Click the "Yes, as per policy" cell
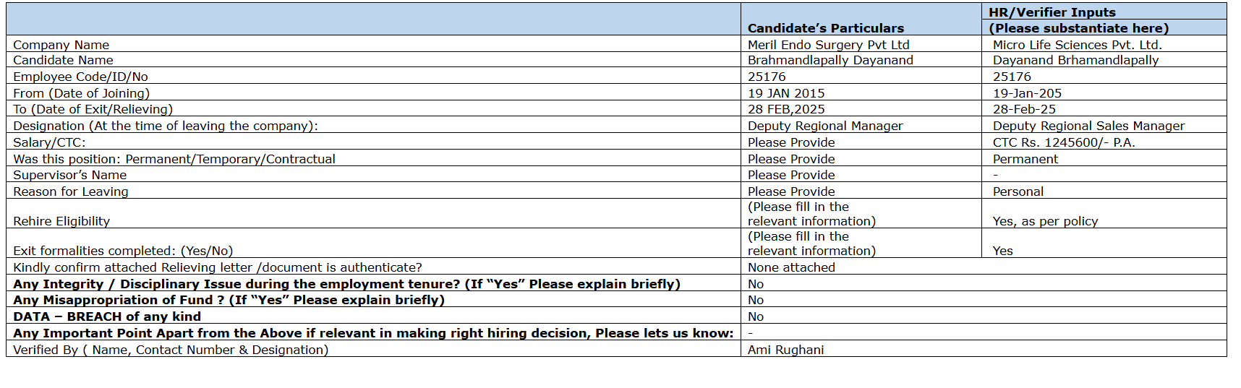Screen dimensions: 1241x388 [x=1045, y=221]
